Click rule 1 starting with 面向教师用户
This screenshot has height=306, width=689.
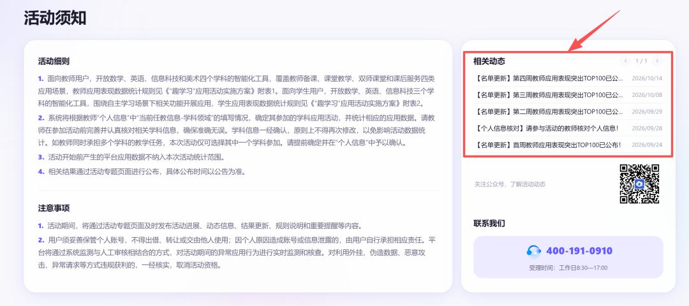(237, 91)
